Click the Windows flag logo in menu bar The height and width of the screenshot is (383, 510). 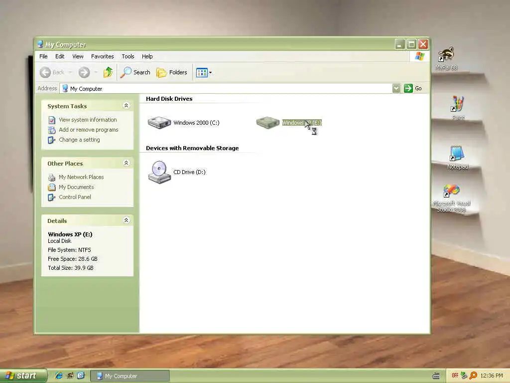point(419,56)
